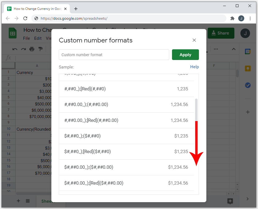Collapse the toolbar with the chevron arrow
258x209 pixels.
(234, 49)
